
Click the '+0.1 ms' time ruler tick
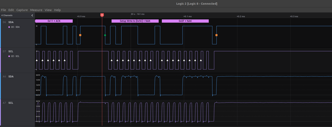click(x=187, y=17)
